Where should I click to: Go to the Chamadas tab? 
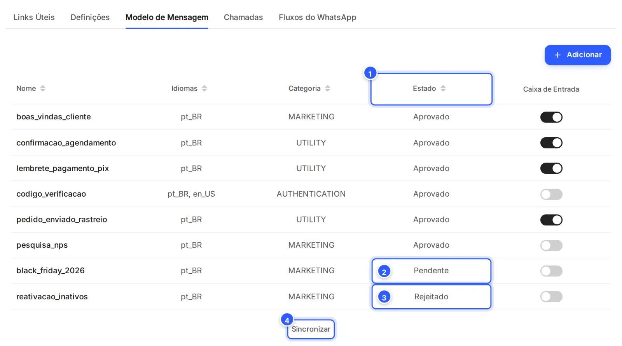(x=243, y=17)
